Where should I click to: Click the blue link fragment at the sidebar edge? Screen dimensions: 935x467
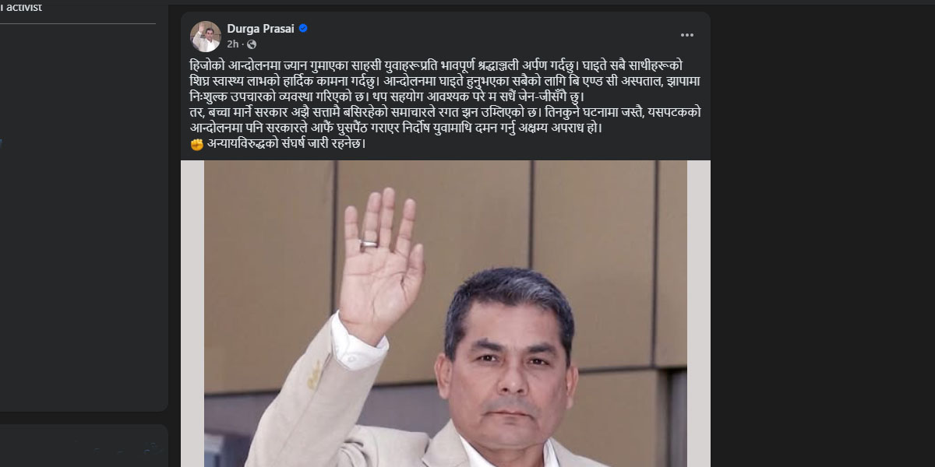(1, 142)
